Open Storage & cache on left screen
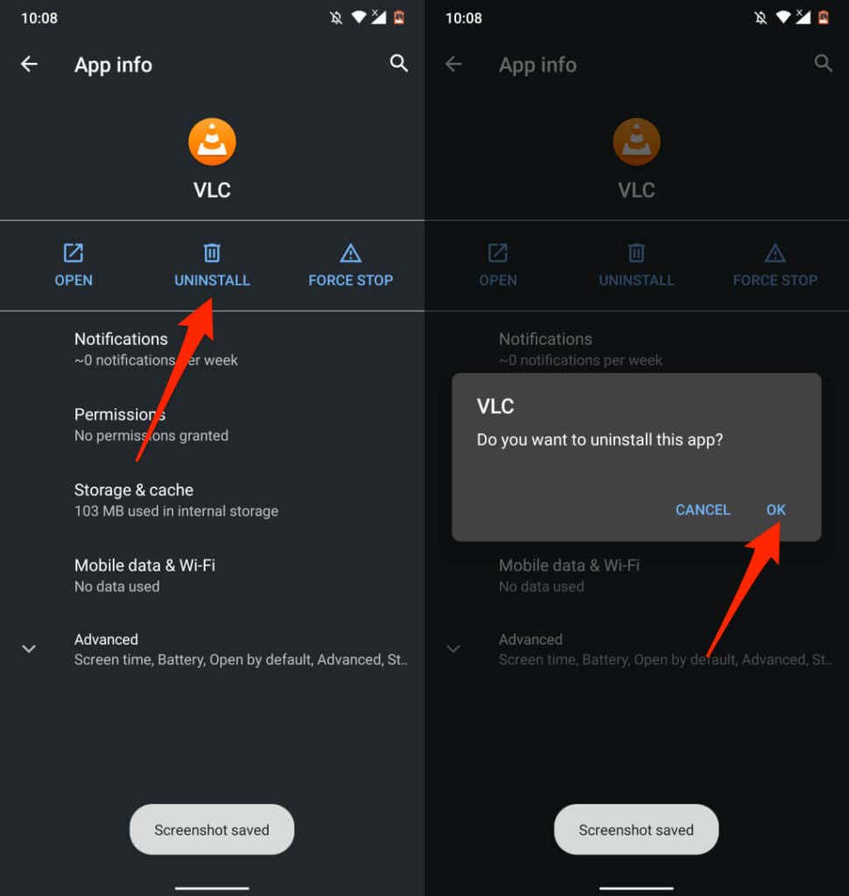Viewport: 849px width, 896px height. [x=212, y=500]
